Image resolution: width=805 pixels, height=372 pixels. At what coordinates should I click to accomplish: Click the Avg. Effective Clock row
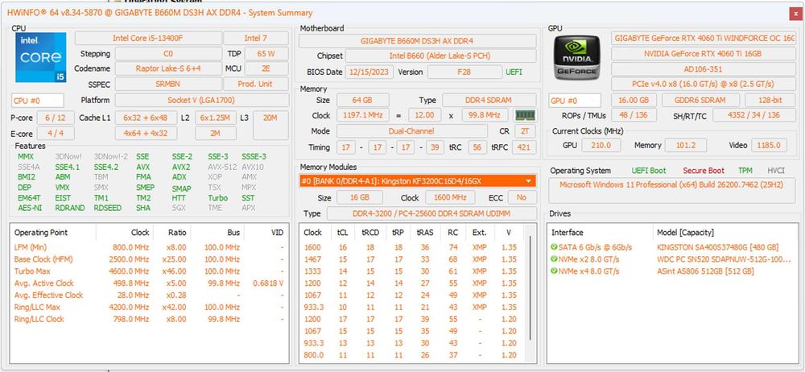click(149, 295)
